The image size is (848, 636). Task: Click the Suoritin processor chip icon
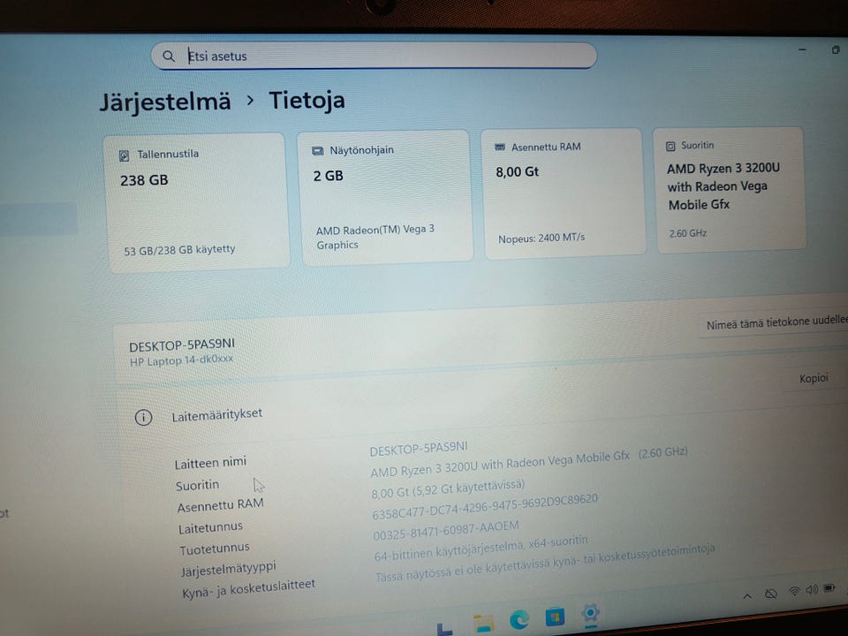point(670,146)
